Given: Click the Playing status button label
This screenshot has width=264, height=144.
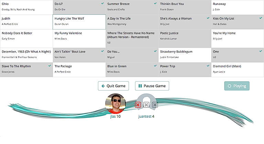Looking at the screenshot, I should [x=240, y=86].
